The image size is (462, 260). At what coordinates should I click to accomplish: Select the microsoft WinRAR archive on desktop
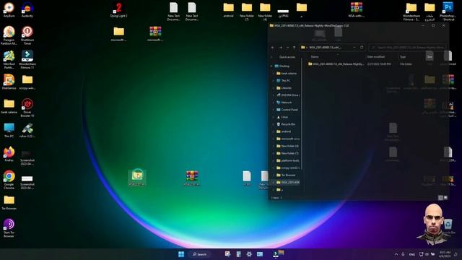(x=155, y=34)
